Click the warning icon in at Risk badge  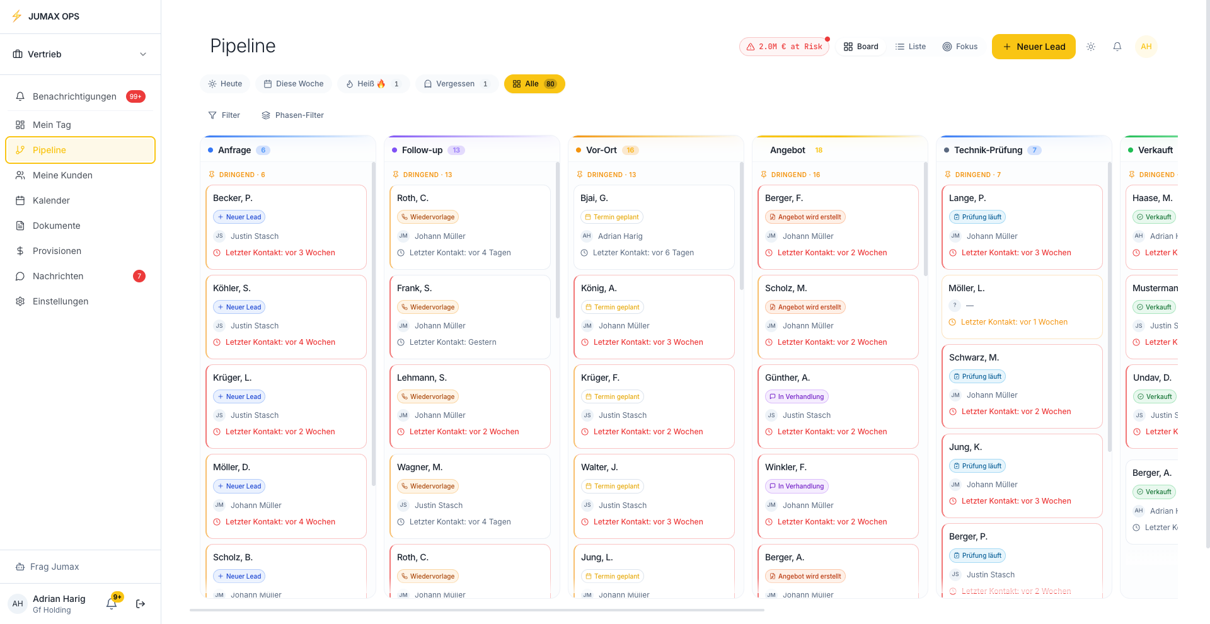[751, 47]
